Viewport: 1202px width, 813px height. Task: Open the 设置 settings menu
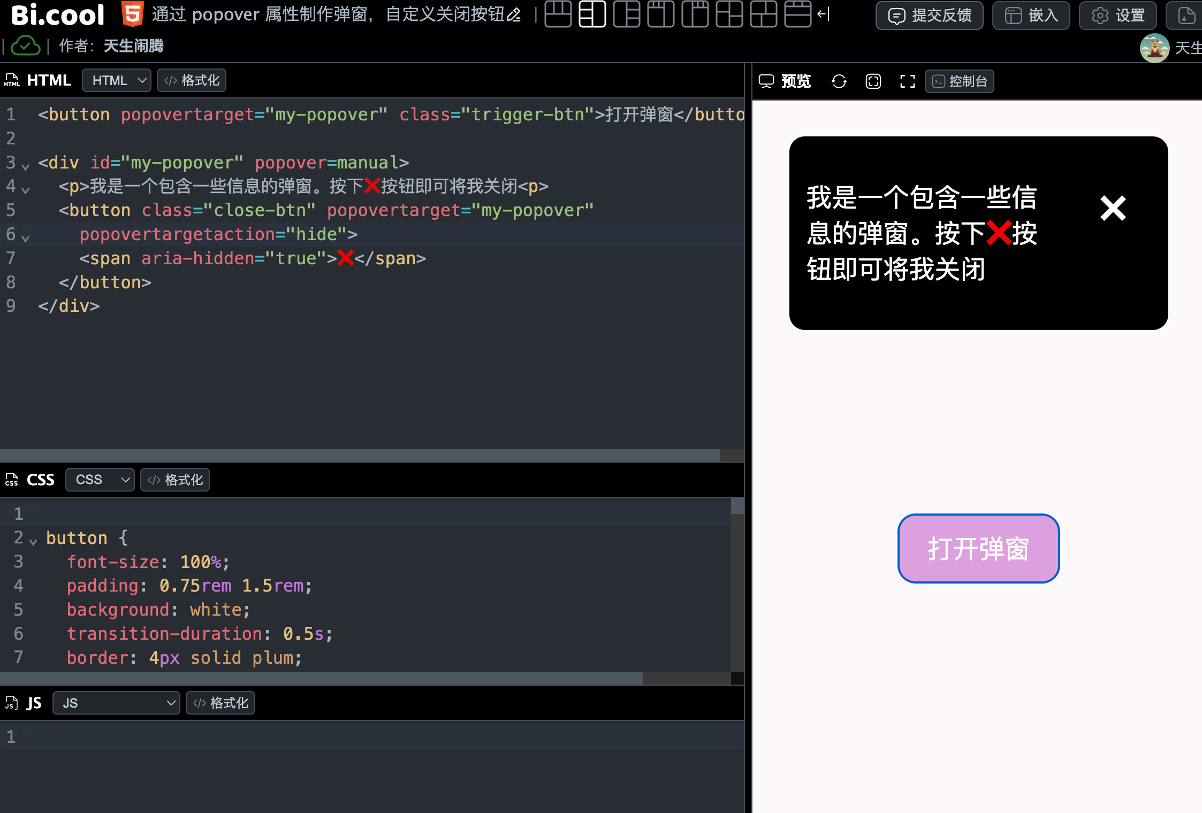1117,16
